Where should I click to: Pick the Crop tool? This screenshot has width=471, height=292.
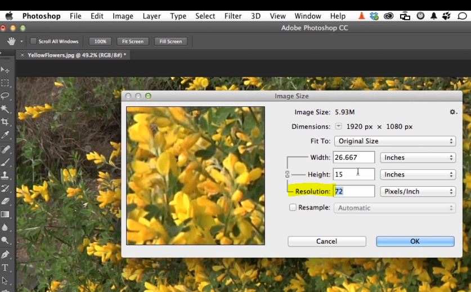coord(5,122)
